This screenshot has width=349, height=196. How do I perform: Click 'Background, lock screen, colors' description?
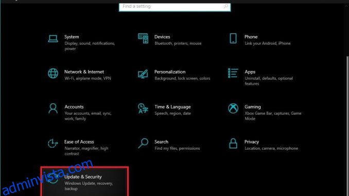click(x=182, y=78)
